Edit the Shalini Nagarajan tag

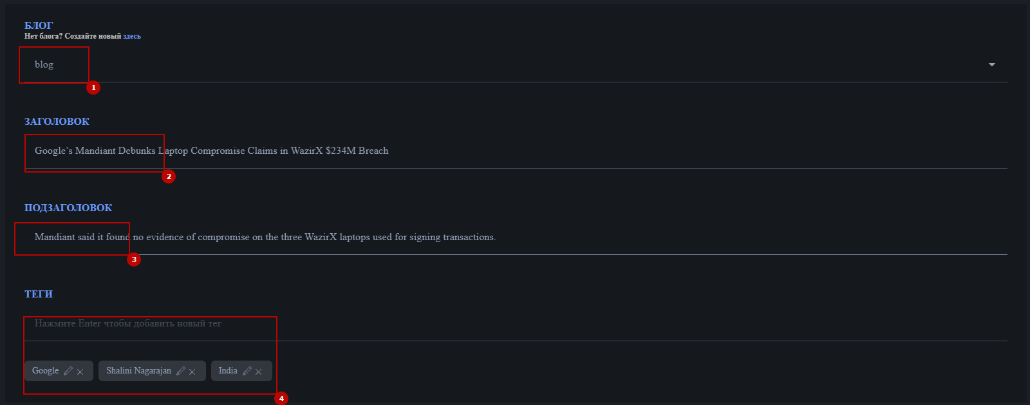(181, 371)
